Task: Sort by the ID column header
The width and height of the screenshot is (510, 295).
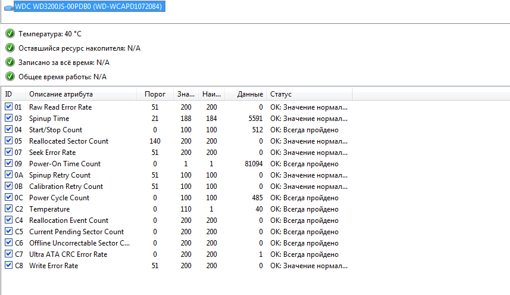Action: point(13,94)
